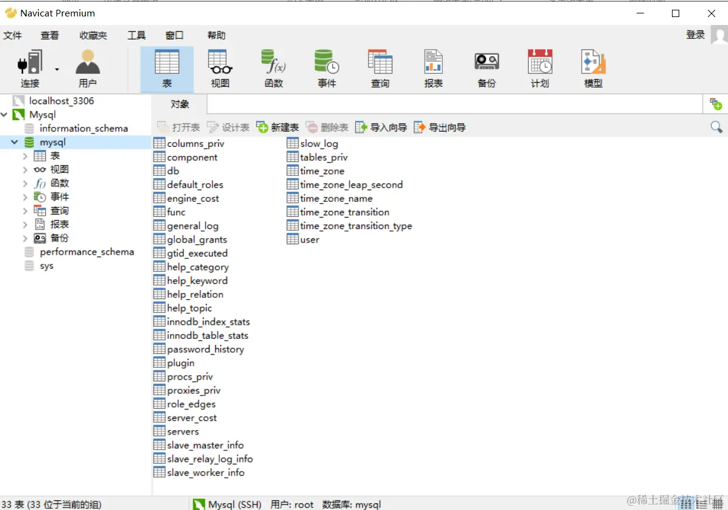Collapse the Mysql connection node

tap(4, 115)
